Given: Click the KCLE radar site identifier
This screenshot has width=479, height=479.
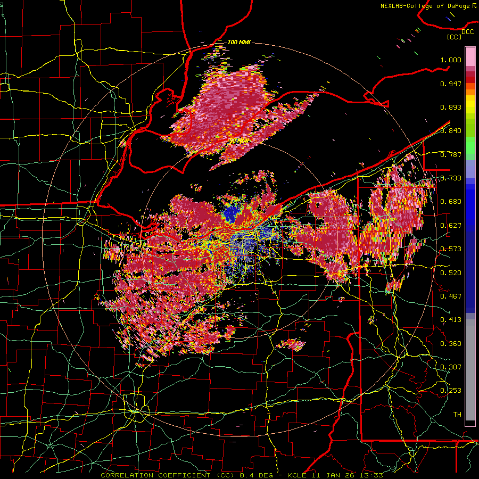Looking at the screenshot, I should [x=296, y=475].
